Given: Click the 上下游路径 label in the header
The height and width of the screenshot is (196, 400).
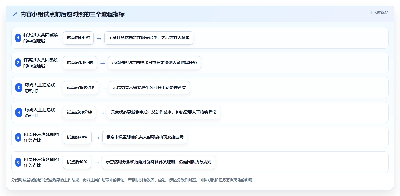Looking at the screenshot, I should click(x=379, y=13).
